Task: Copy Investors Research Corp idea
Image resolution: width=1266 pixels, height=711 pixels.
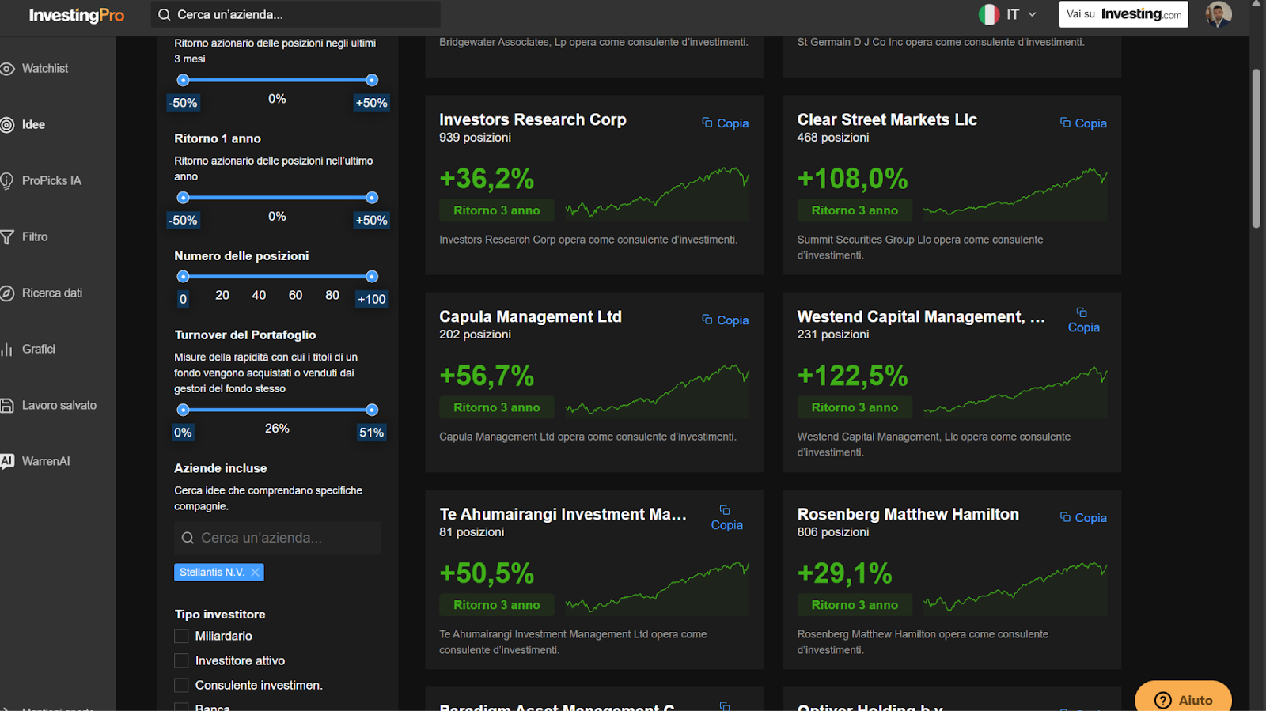Action: [725, 123]
